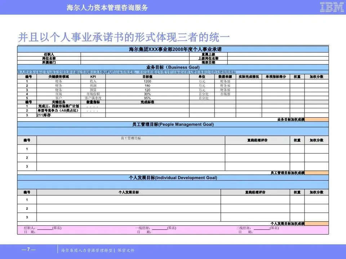Click the 实际完成情况 column header
This screenshot has height=259, width=346.
pos(249,77)
